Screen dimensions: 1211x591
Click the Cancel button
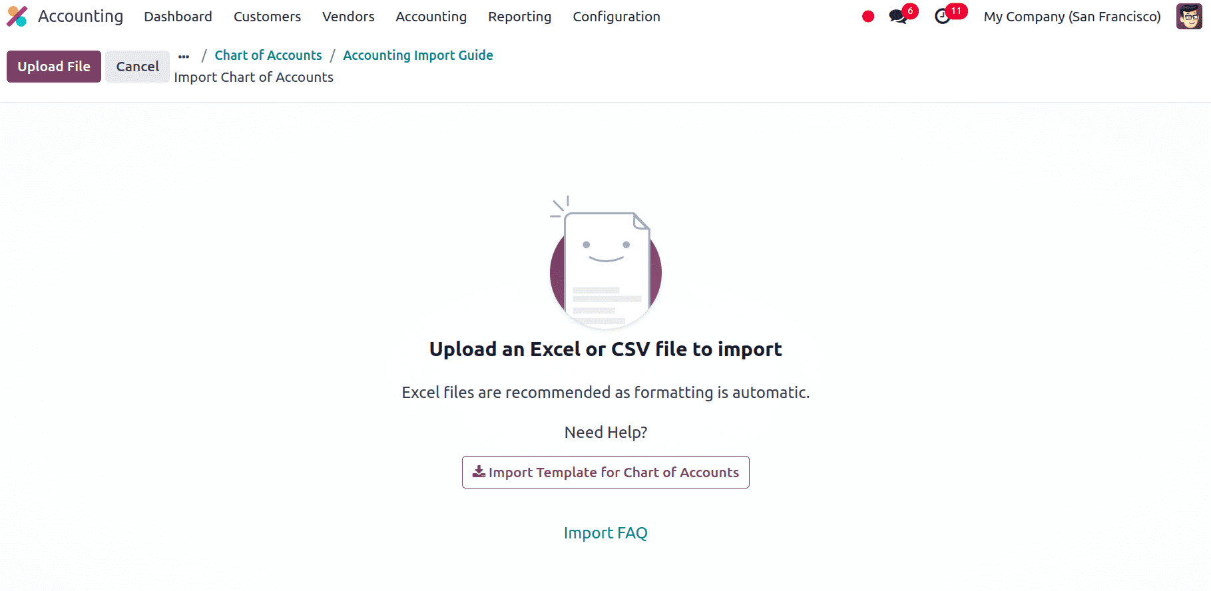click(x=137, y=67)
